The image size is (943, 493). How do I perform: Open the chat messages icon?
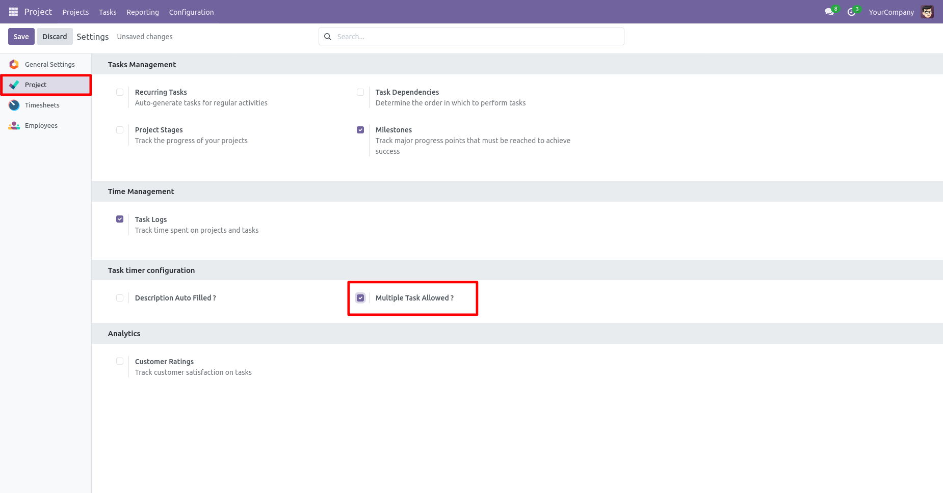point(829,12)
